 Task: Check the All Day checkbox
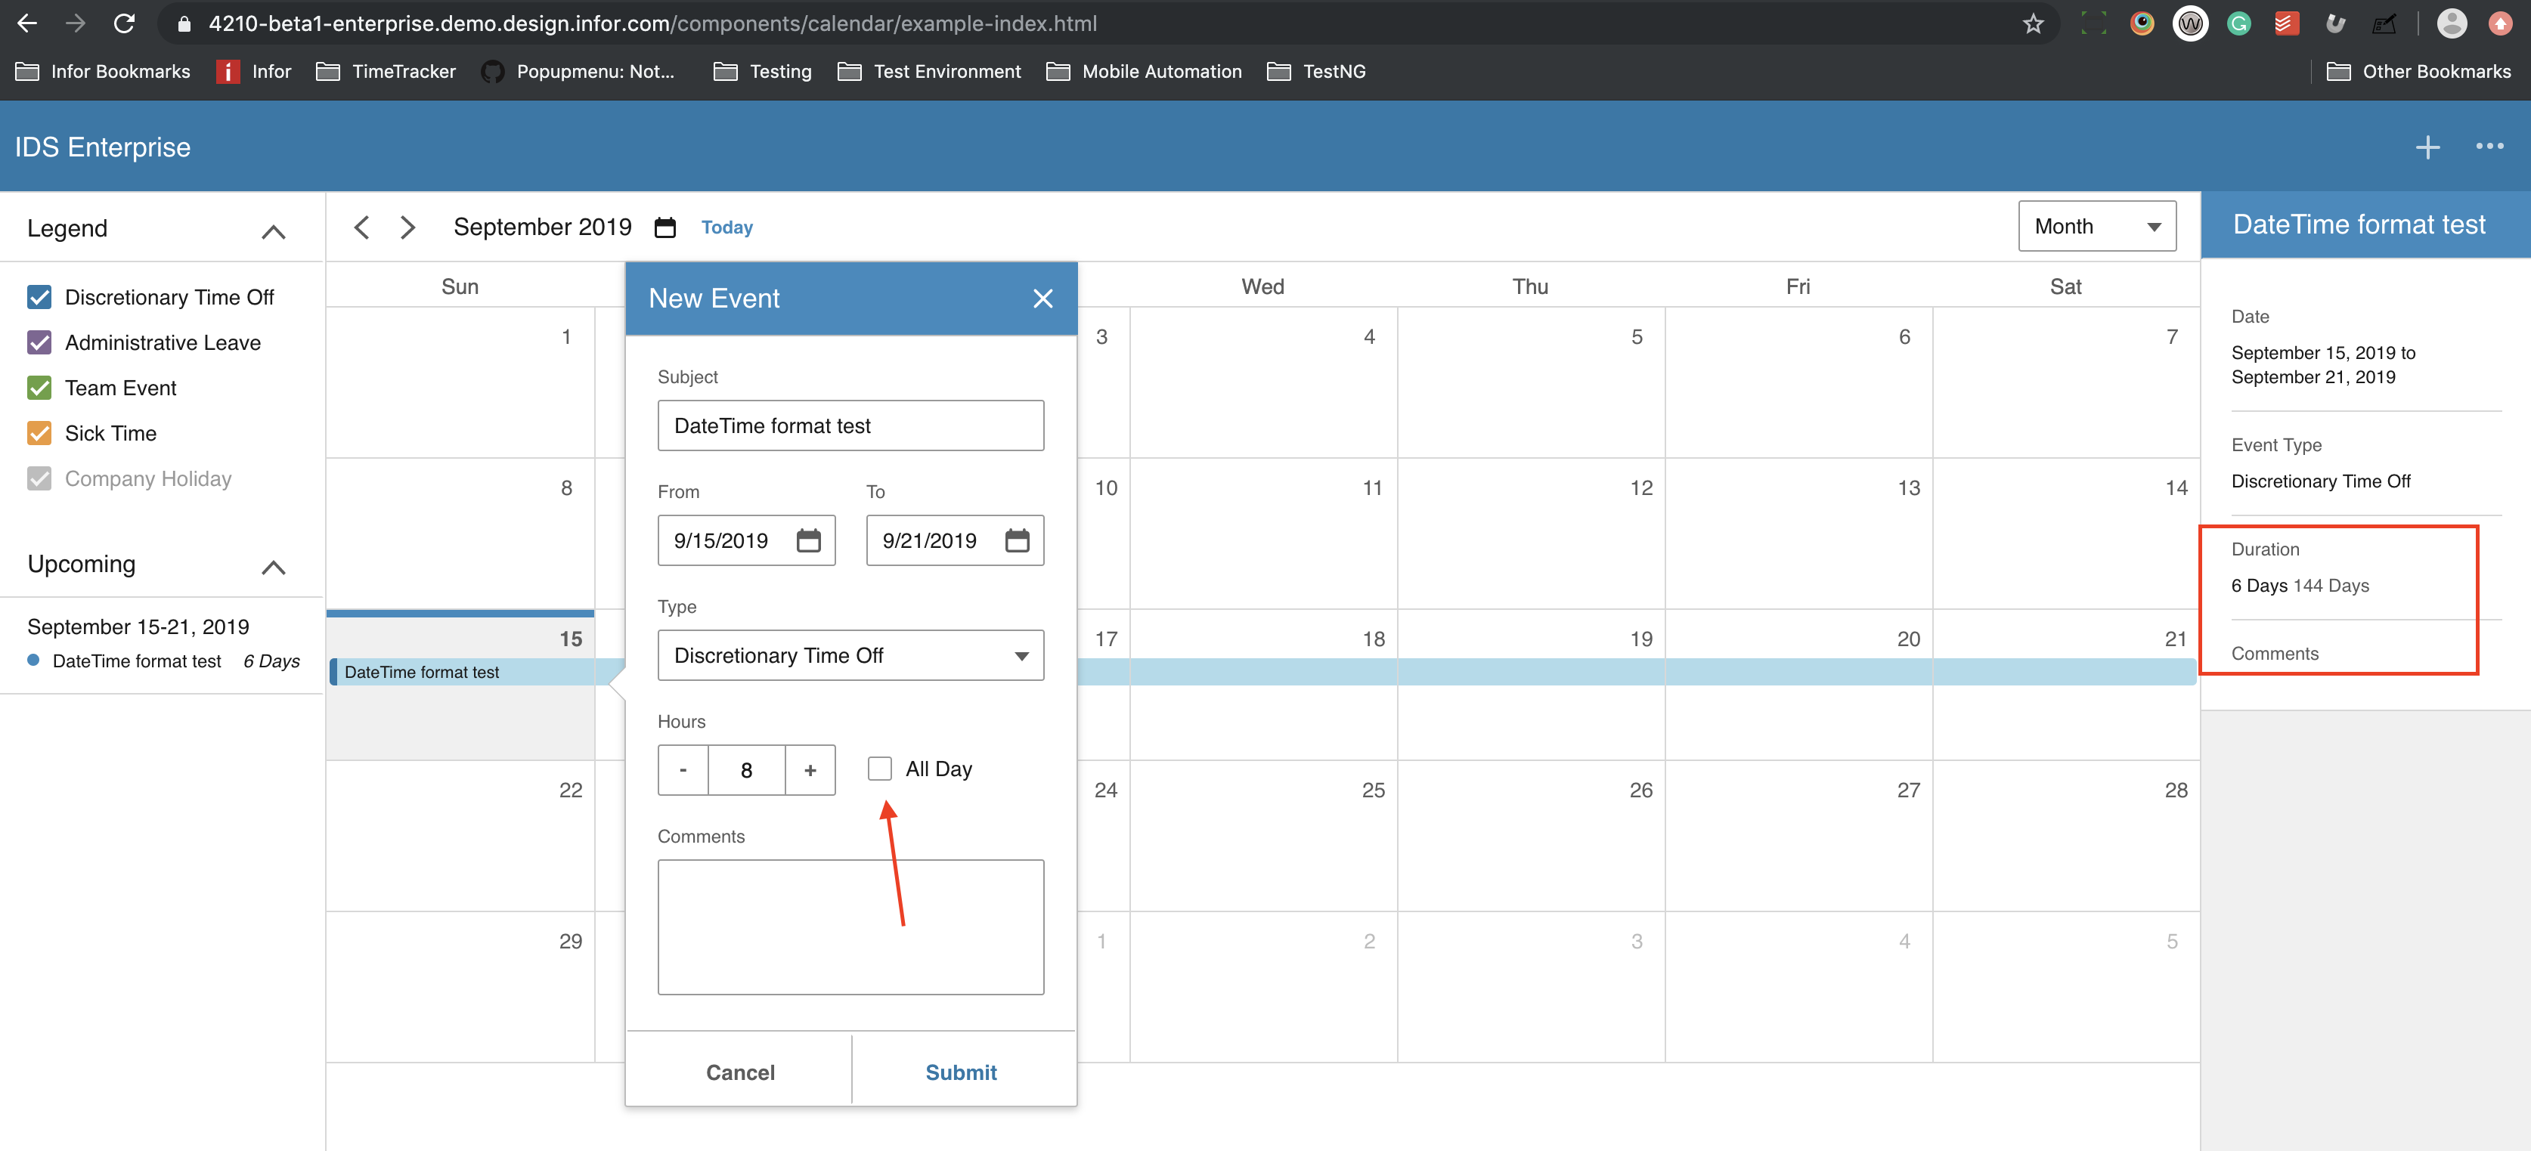coord(879,769)
